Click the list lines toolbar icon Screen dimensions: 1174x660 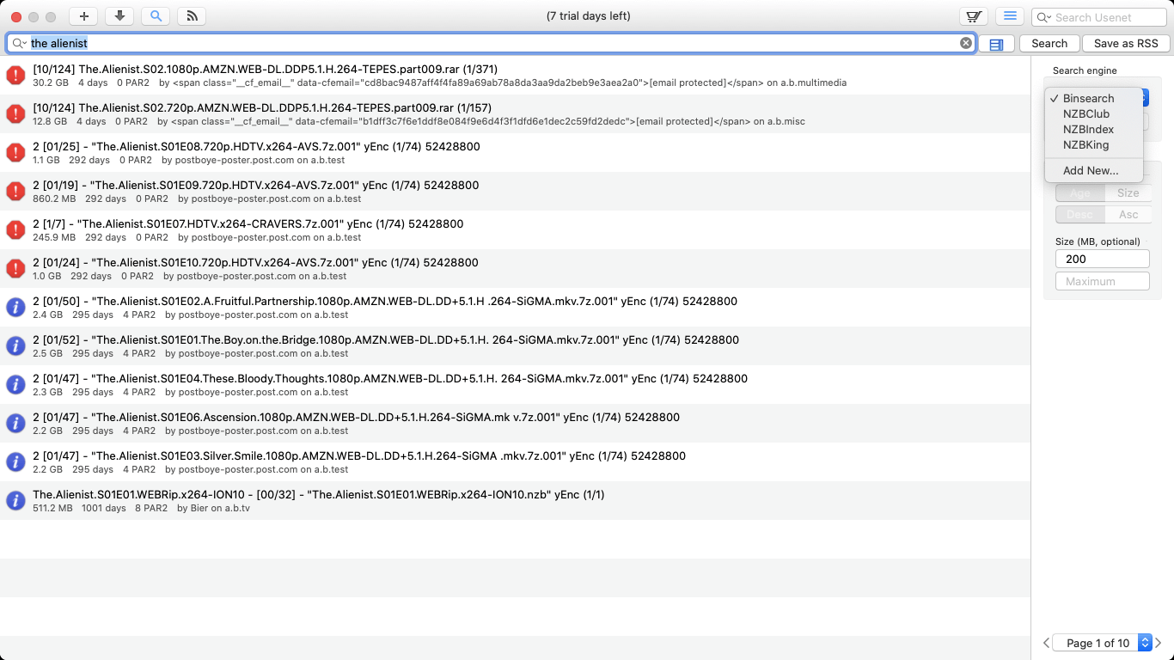point(1010,16)
